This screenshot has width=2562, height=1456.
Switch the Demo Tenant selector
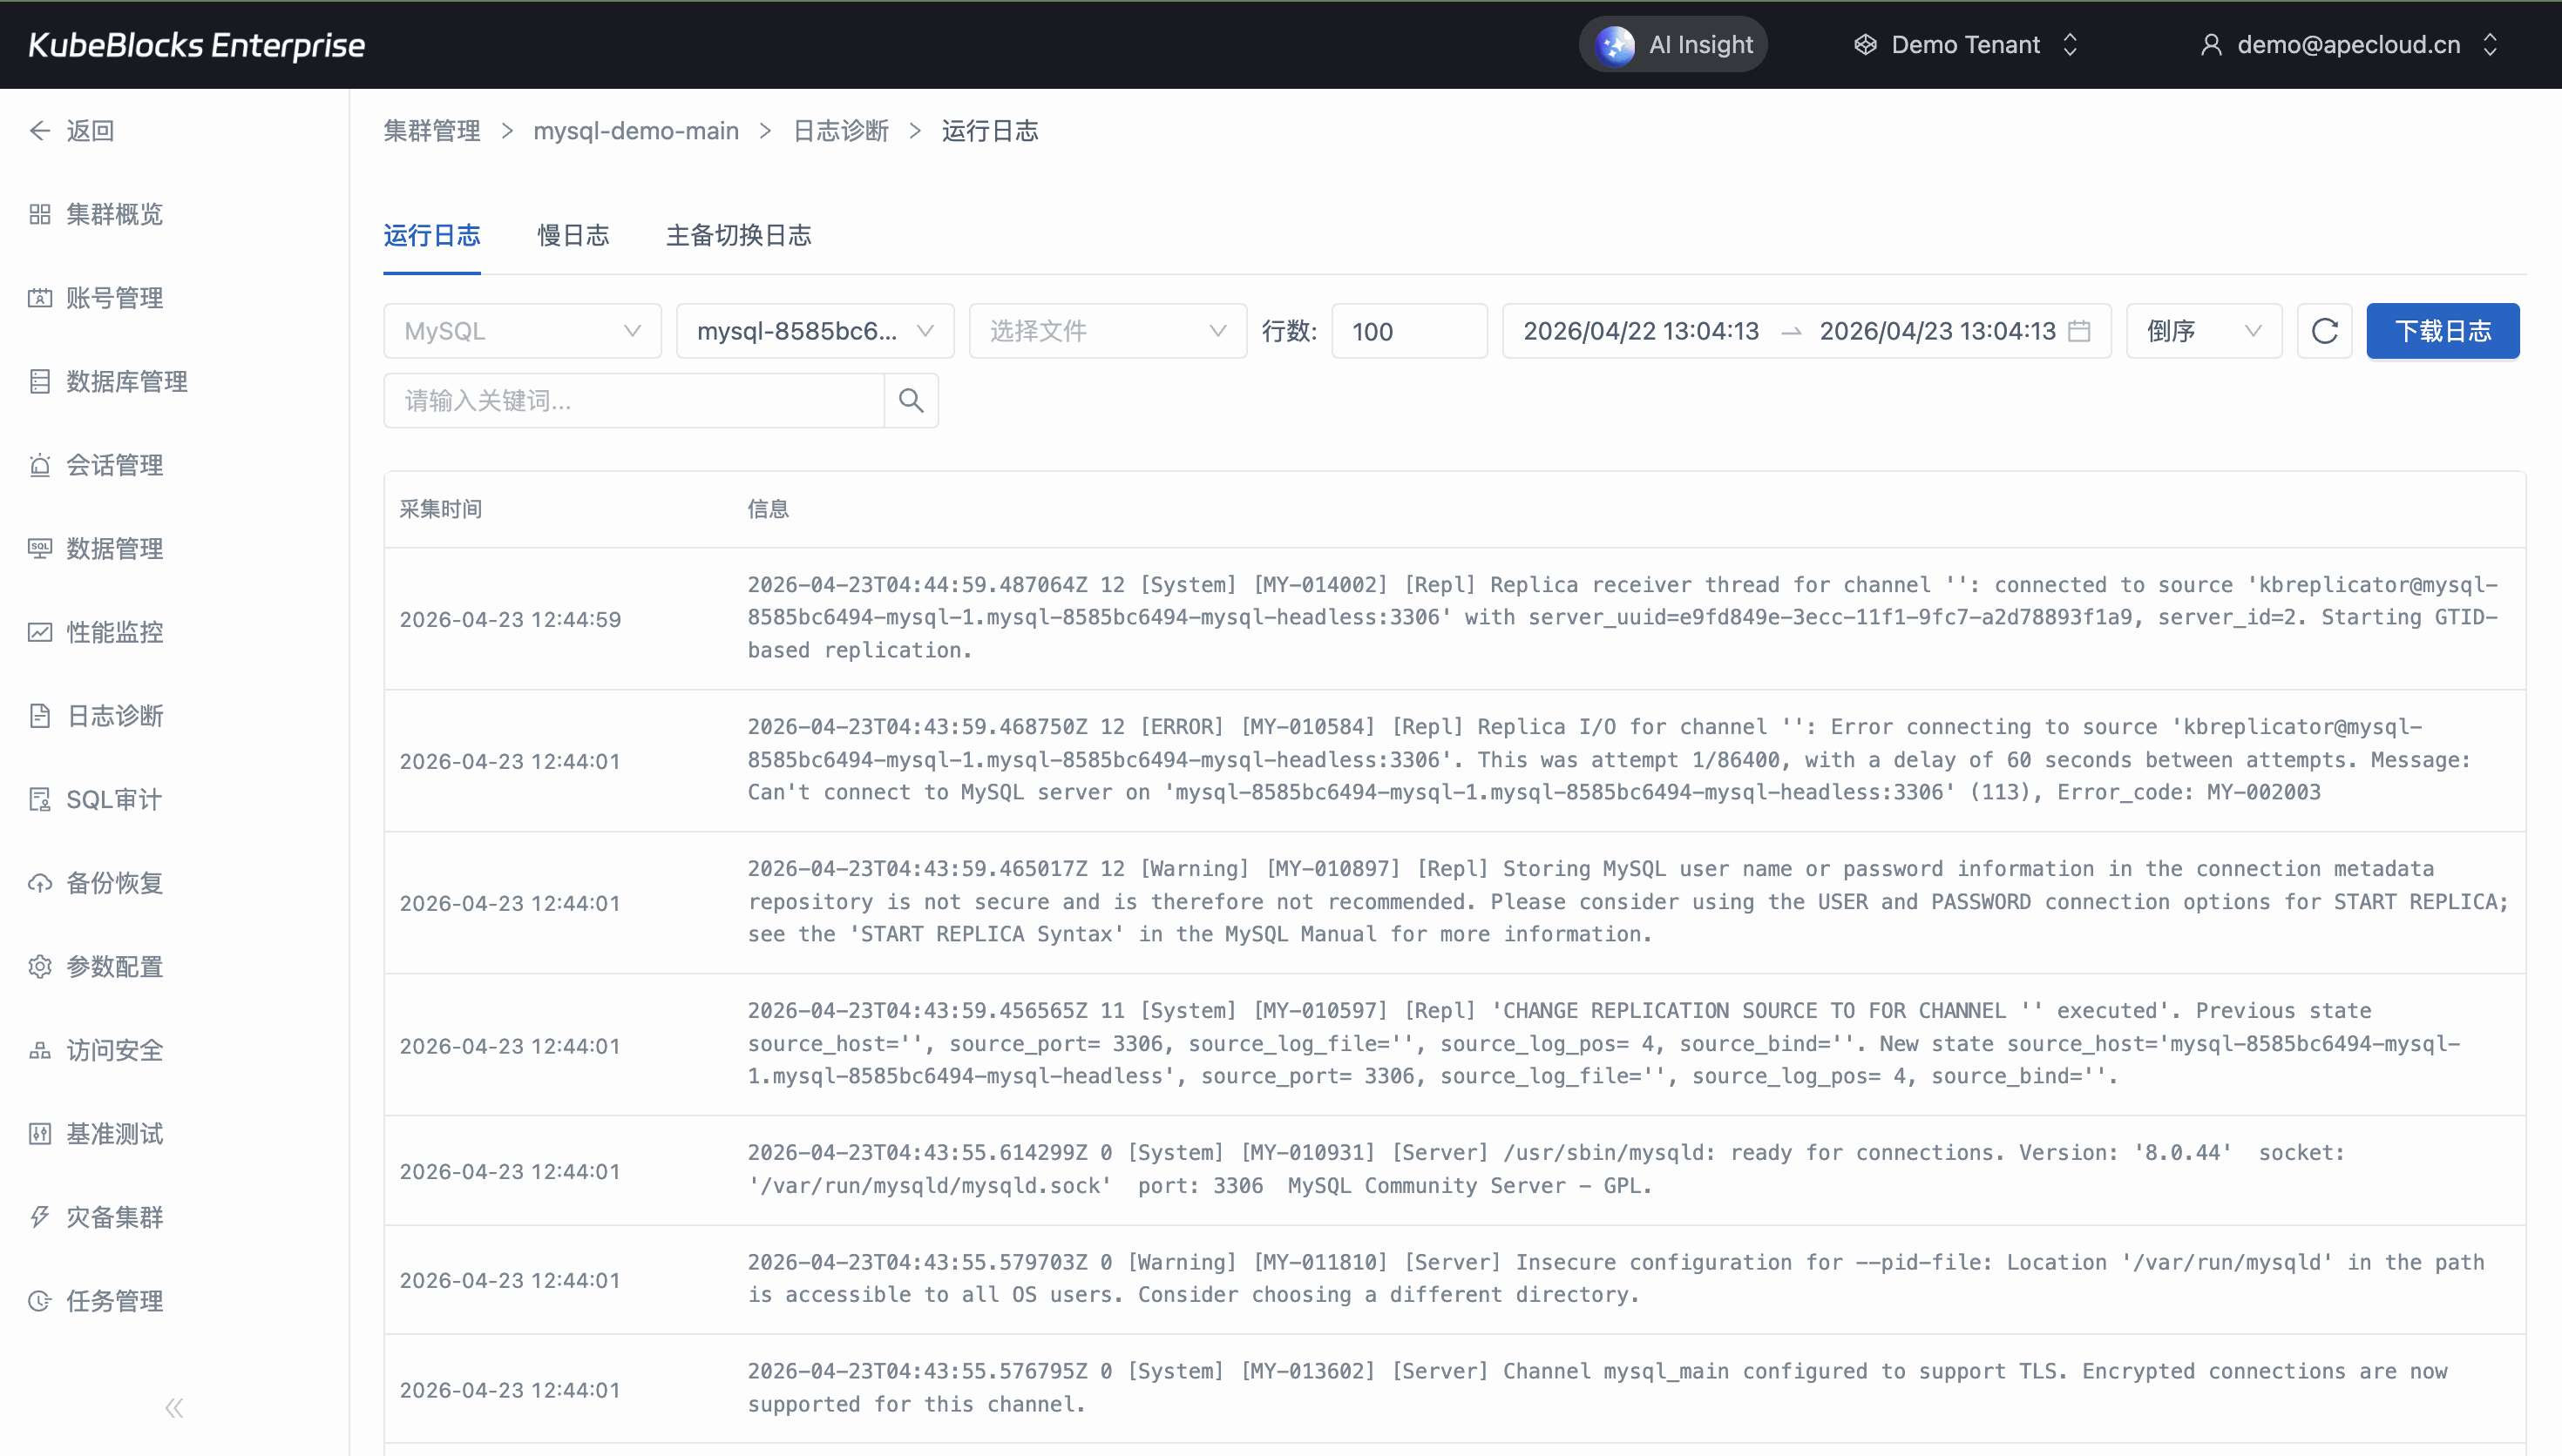[1966, 45]
